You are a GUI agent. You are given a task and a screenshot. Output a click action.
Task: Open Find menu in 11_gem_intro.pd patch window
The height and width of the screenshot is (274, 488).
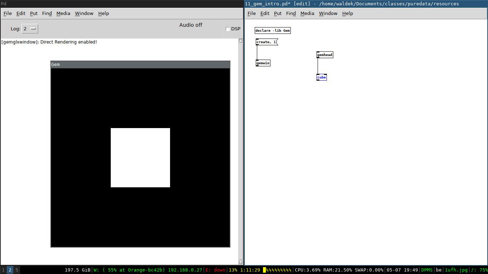click(291, 13)
